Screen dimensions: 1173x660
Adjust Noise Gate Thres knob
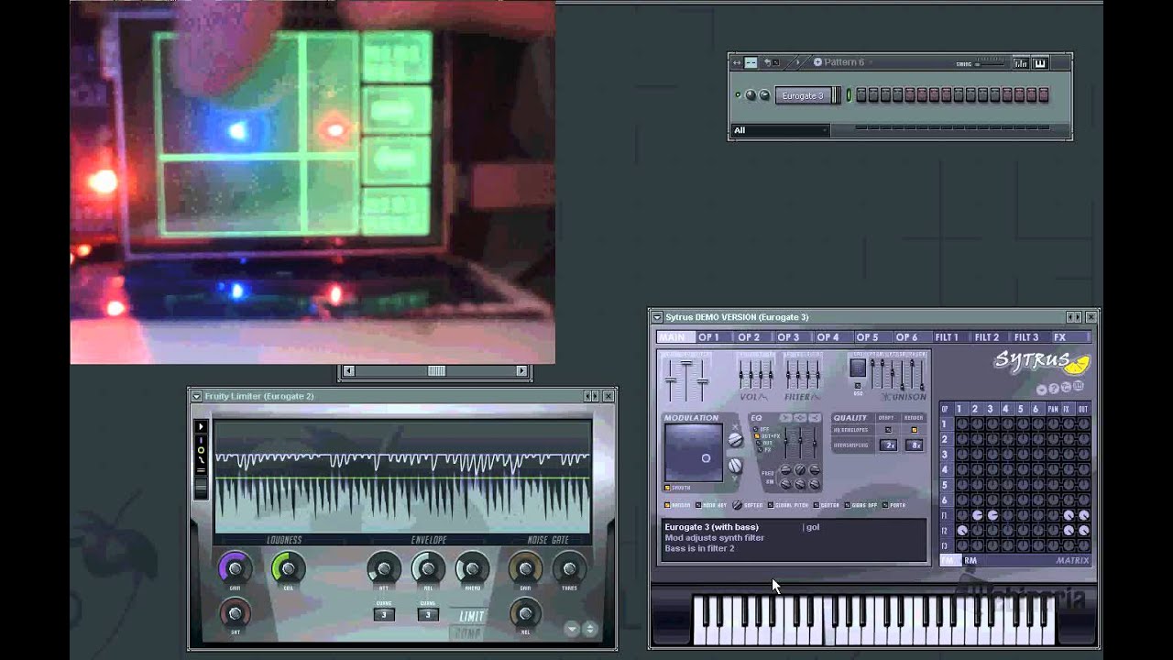569,568
